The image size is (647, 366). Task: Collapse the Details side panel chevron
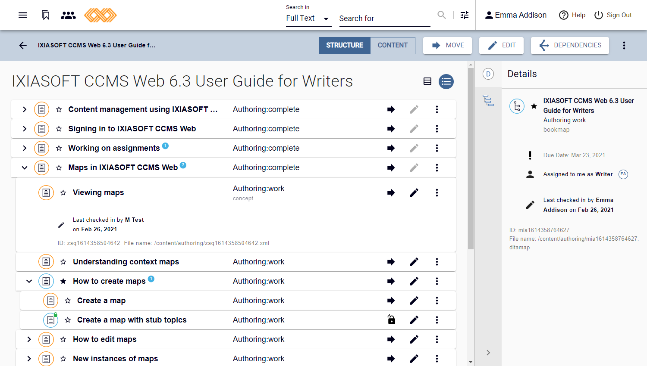pos(488,353)
